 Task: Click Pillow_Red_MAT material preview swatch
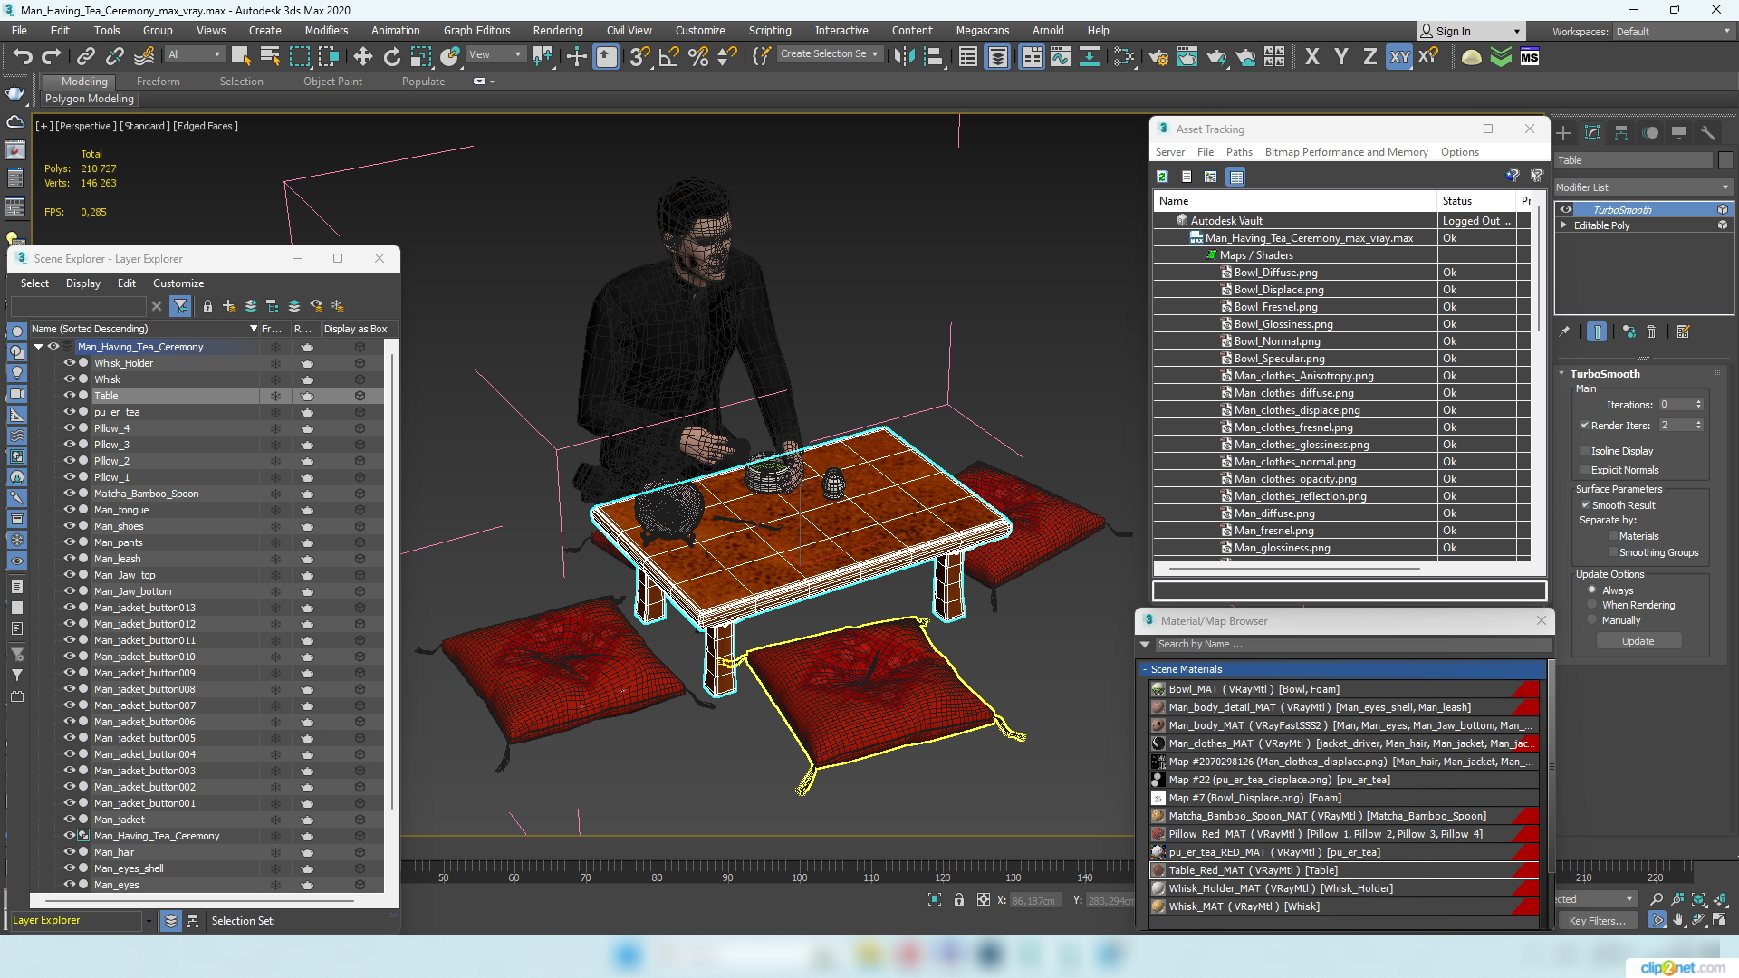point(1158,834)
